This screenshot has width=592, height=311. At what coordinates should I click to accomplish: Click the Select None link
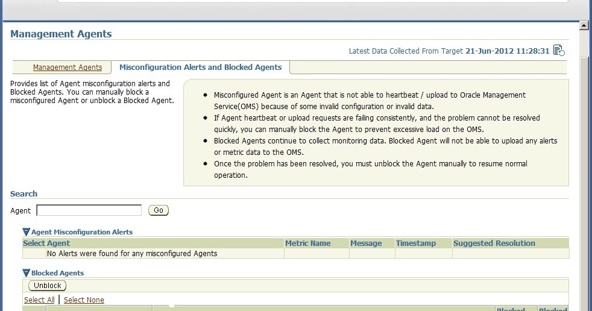pos(84,300)
